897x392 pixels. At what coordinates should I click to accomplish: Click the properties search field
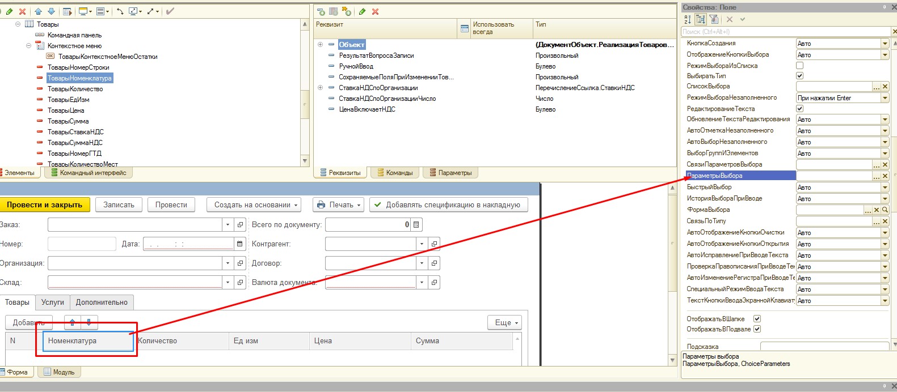click(786, 32)
